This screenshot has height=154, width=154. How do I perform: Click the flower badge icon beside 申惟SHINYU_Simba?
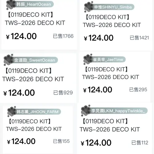[89, 7]
